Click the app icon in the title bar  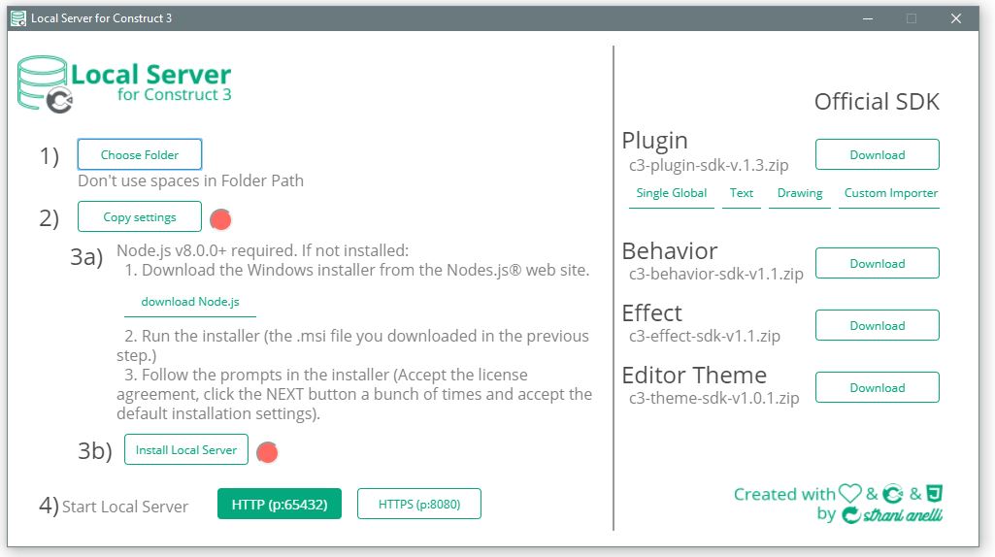[x=19, y=18]
